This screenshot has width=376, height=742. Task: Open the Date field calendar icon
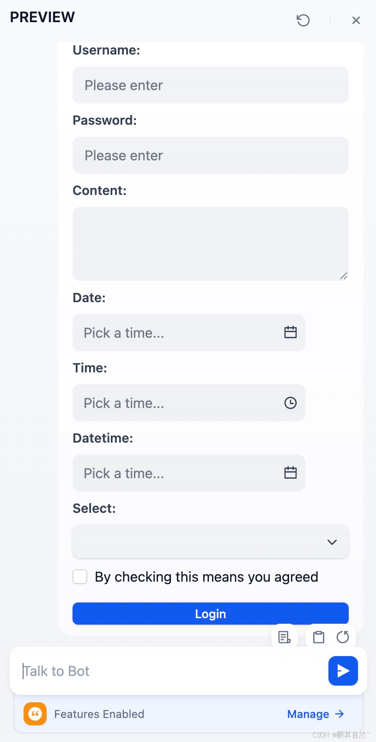pyautogui.click(x=290, y=332)
